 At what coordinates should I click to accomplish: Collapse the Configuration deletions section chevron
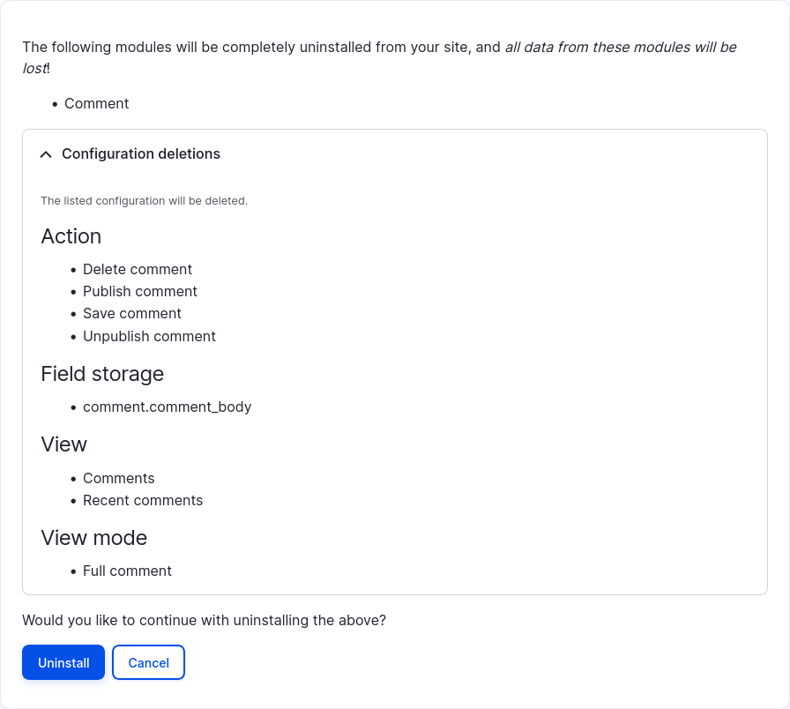click(x=46, y=154)
